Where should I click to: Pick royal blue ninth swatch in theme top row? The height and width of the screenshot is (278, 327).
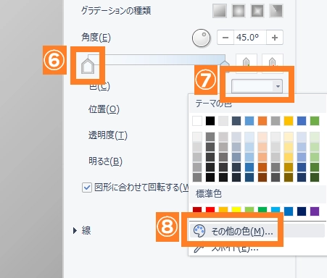click(302, 121)
